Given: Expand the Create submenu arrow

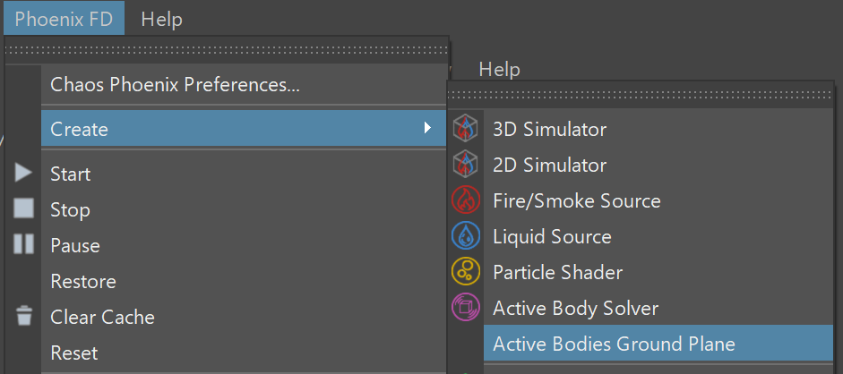Looking at the screenshot, I should [428, 128].
